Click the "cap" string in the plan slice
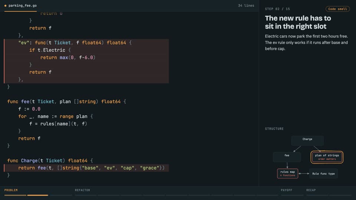Image resolution: width=356 pixels, height=200 pixels. tap(127, 168)
